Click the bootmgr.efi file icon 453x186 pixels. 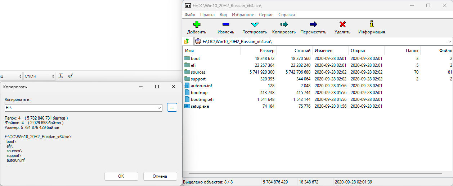coord(187,99)
